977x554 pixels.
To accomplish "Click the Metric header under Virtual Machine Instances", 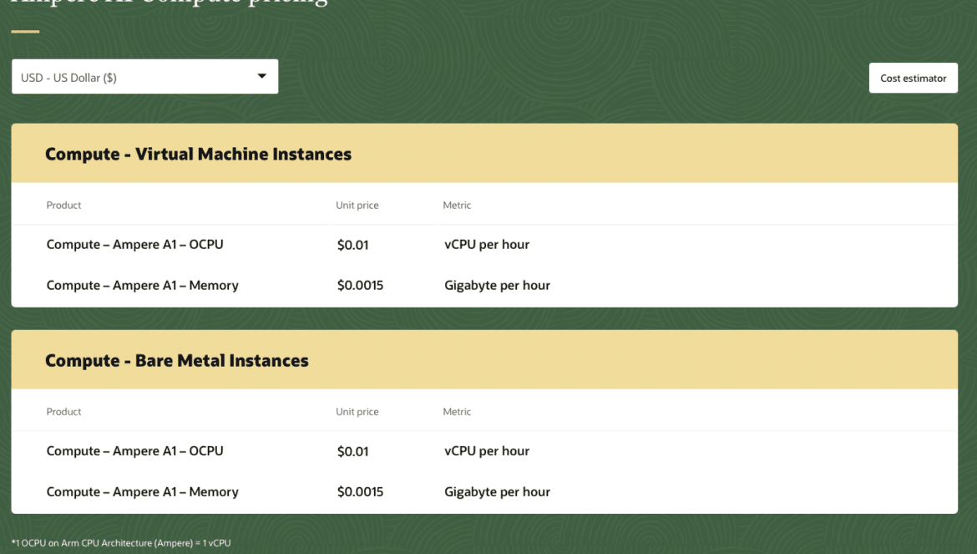I will click(457, 205).
